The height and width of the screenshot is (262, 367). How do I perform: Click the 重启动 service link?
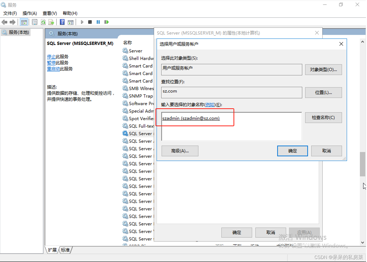(54, 69)
